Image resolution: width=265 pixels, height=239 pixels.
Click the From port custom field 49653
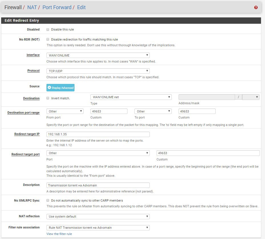tap(109, 111)
